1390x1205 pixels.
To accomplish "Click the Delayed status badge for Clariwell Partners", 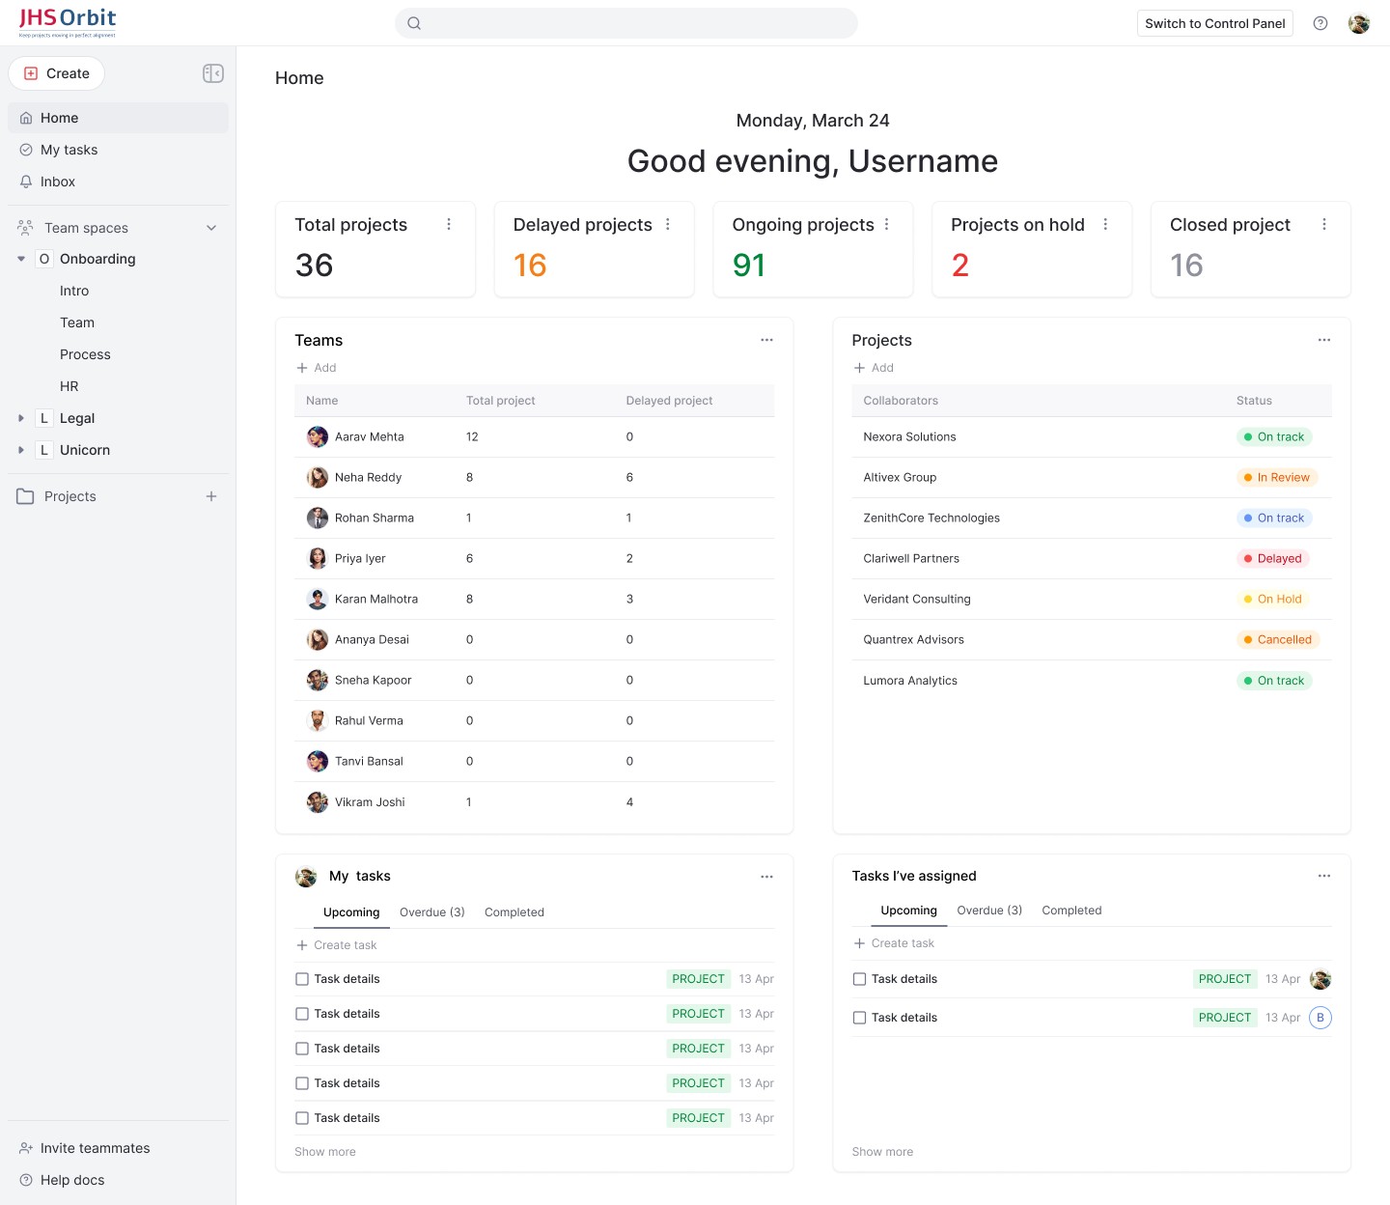I will coord(1273,558).
